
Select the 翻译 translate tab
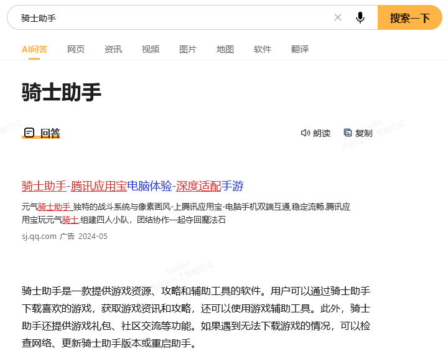[300, 49]
